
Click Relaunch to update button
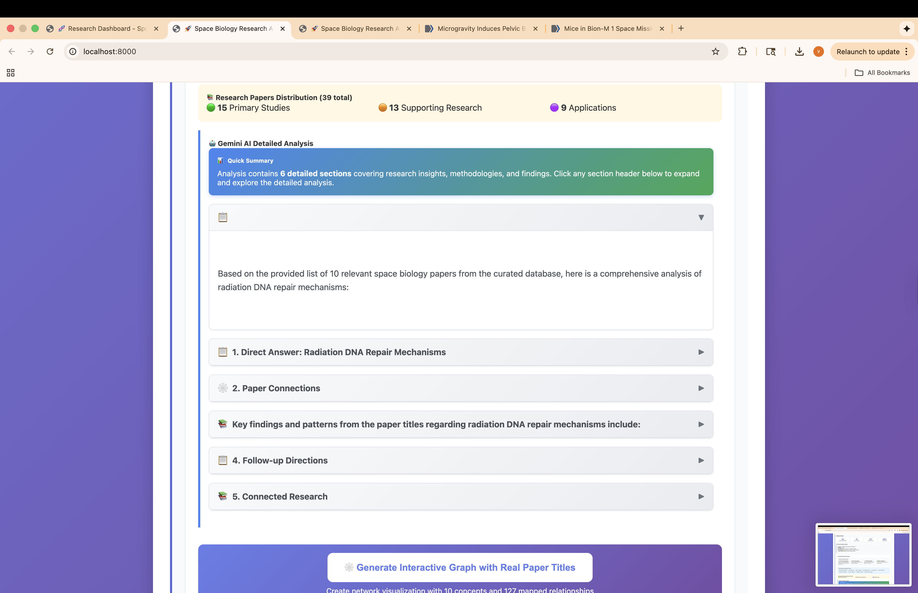868,51
